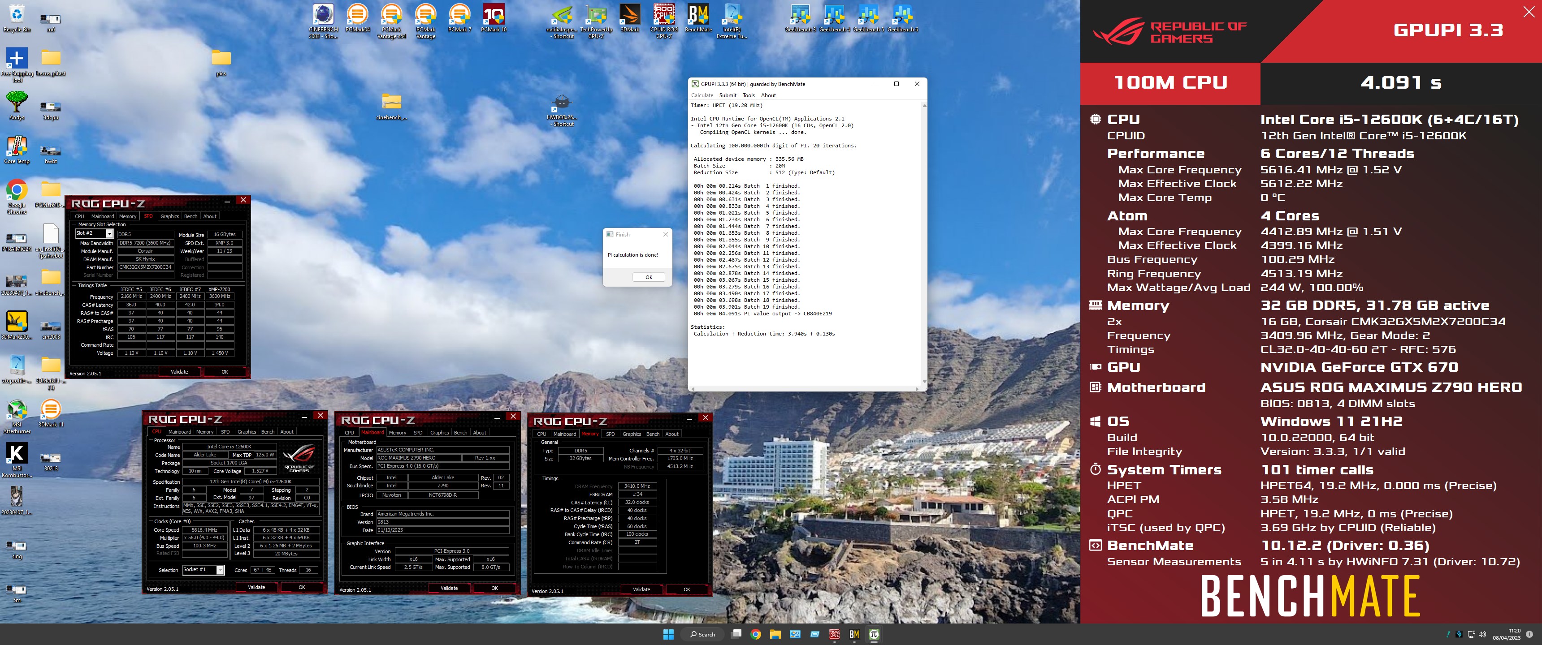Viewport: 1542px width, 645px height.
Task: Open the Calculate menu in GPUPI
Action: [x=702, y=95]
